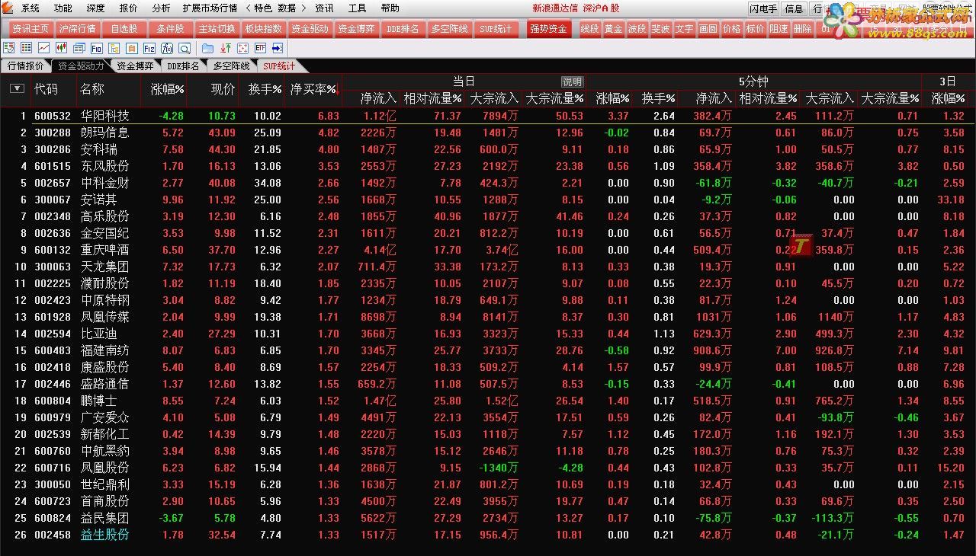
Task: Select the candlestick chart toolbar icon
Action: tap(61, 48)
